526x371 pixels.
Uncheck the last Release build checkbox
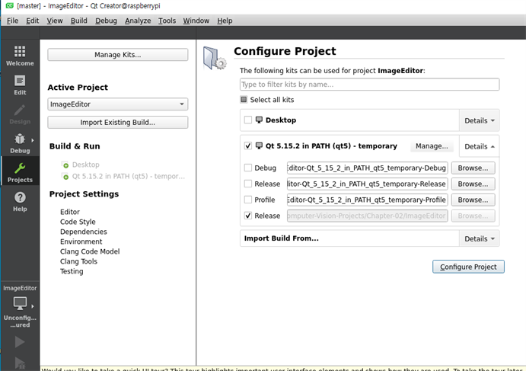pyautogui.click(x=248, y=216)
